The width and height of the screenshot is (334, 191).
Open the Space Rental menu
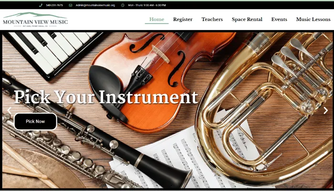tap(247, 20)
